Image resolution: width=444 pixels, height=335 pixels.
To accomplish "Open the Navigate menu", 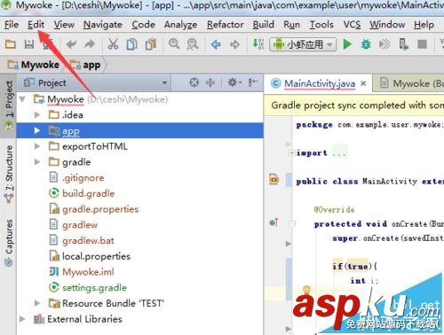I will 103,25.
